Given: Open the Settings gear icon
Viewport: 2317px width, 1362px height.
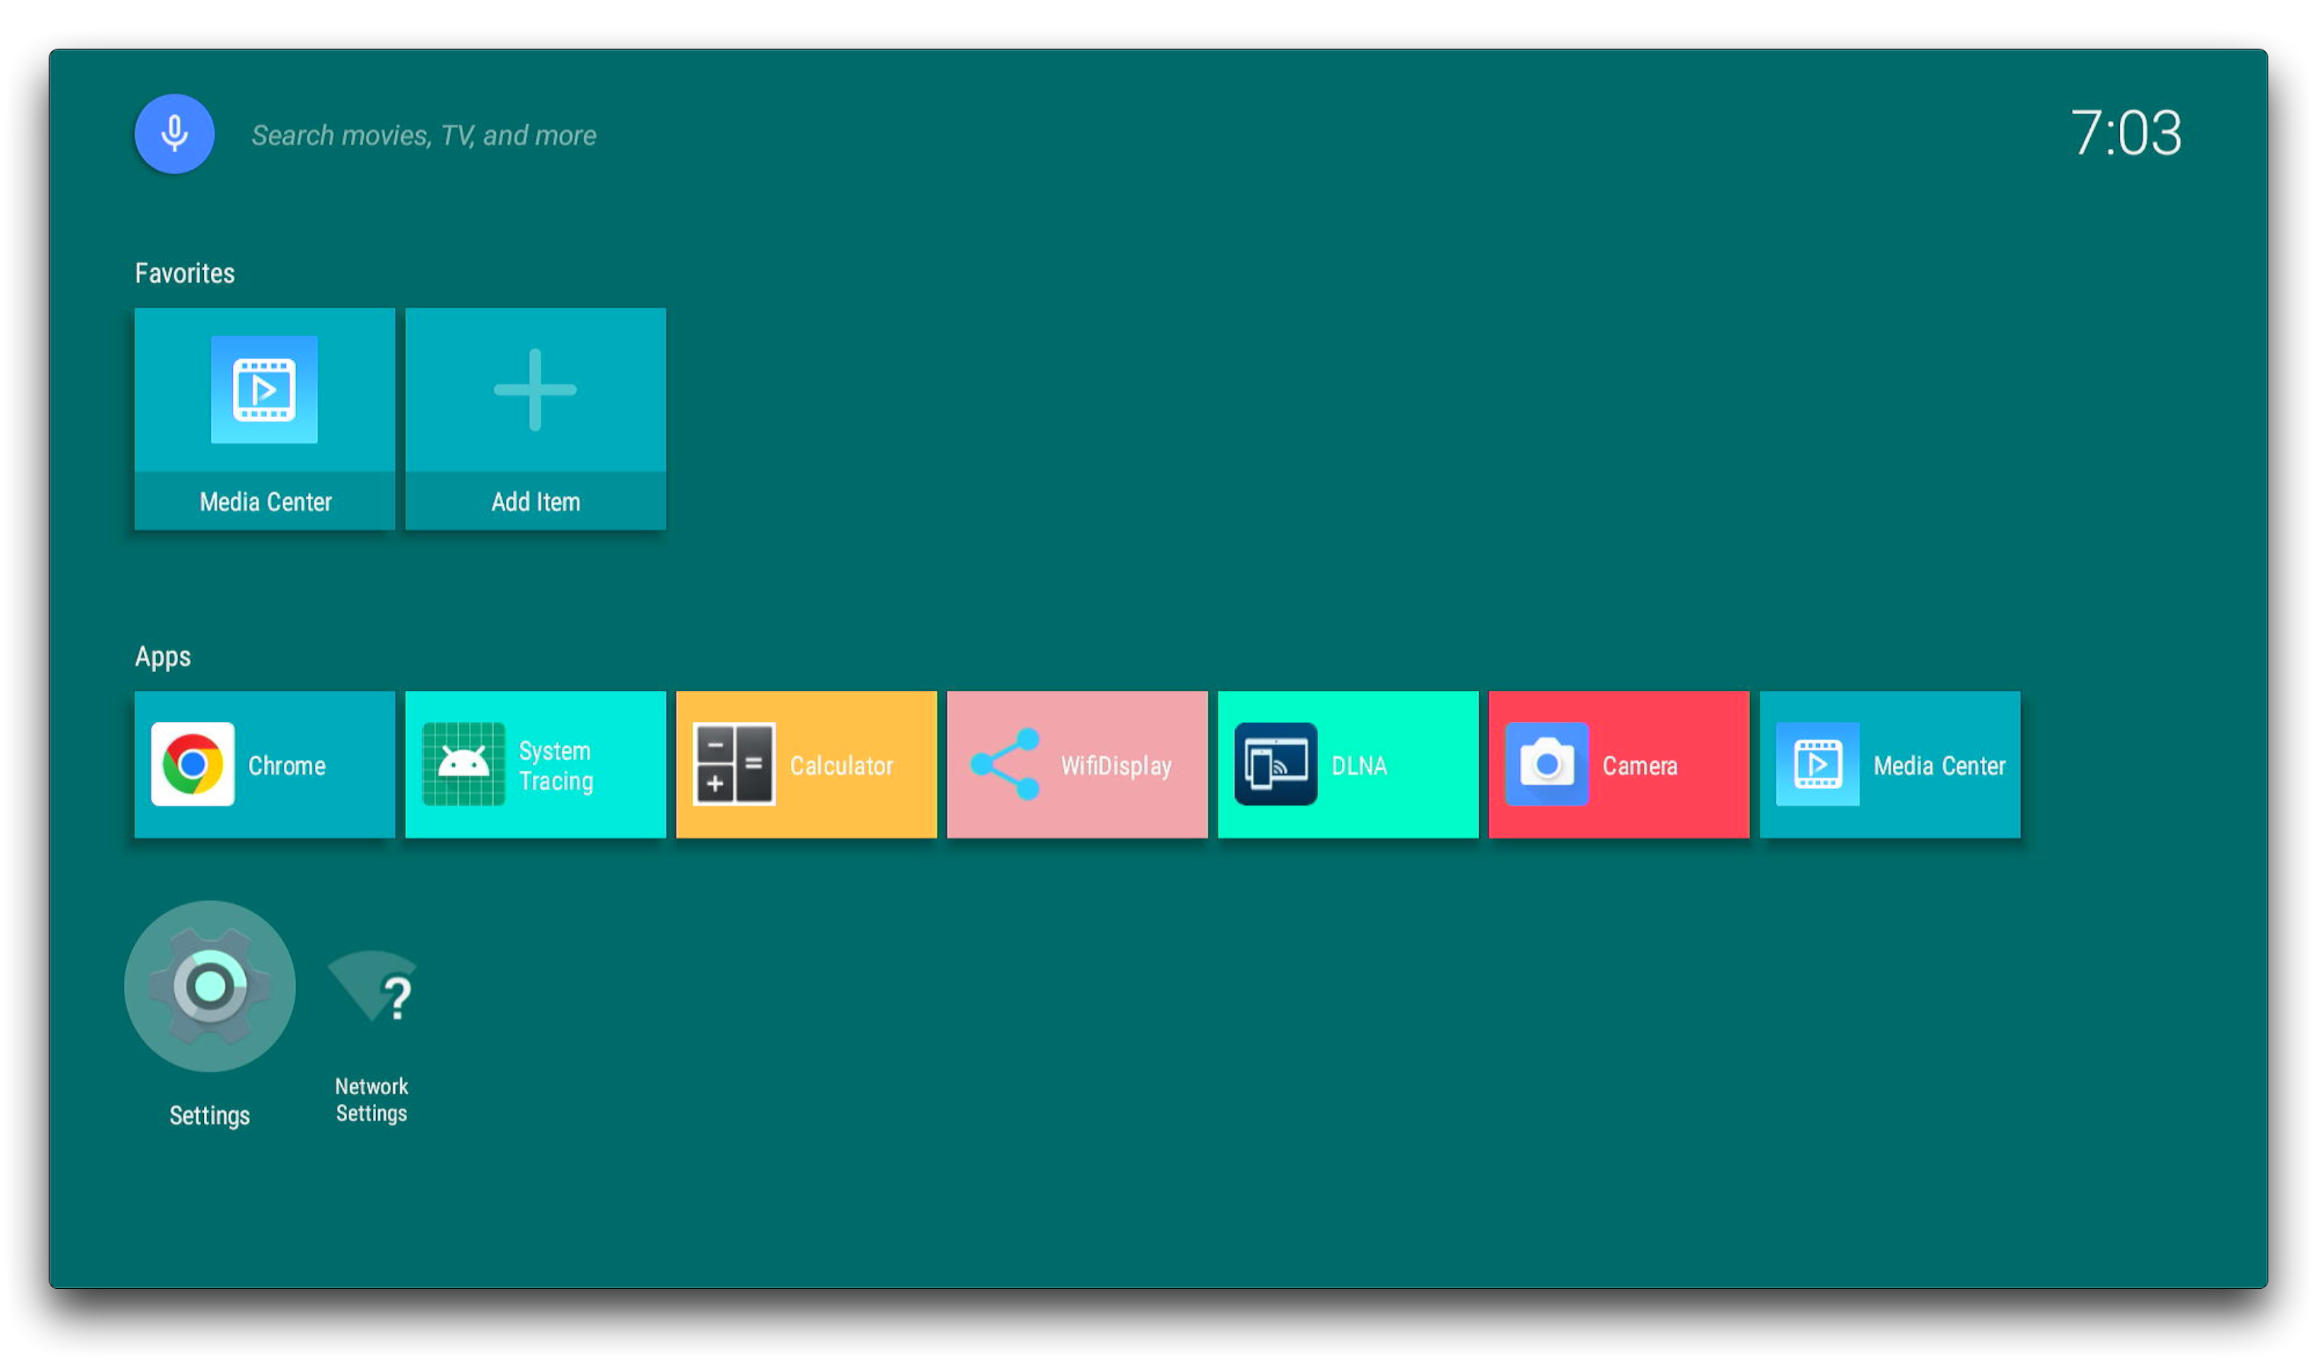Looking at the screenshot, I should pyautogui.click(x=209, y=986).
